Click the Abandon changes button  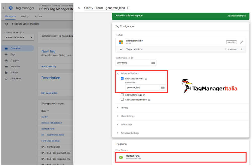(236, 16)
